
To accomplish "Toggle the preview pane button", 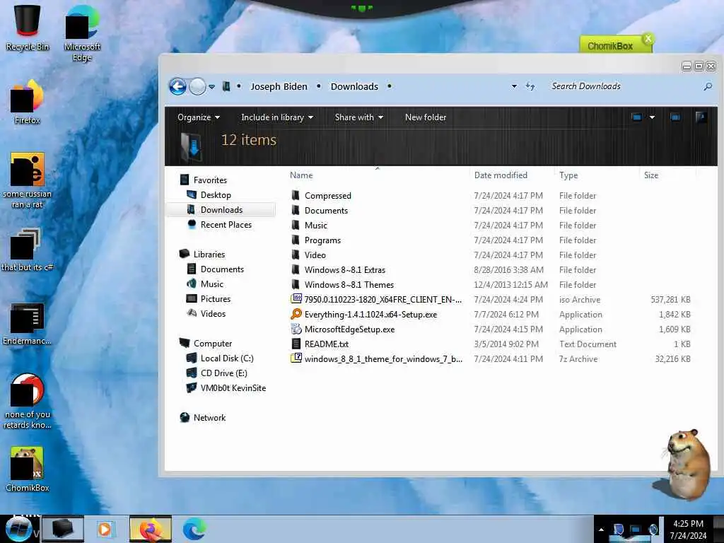I will coord(675,117).
